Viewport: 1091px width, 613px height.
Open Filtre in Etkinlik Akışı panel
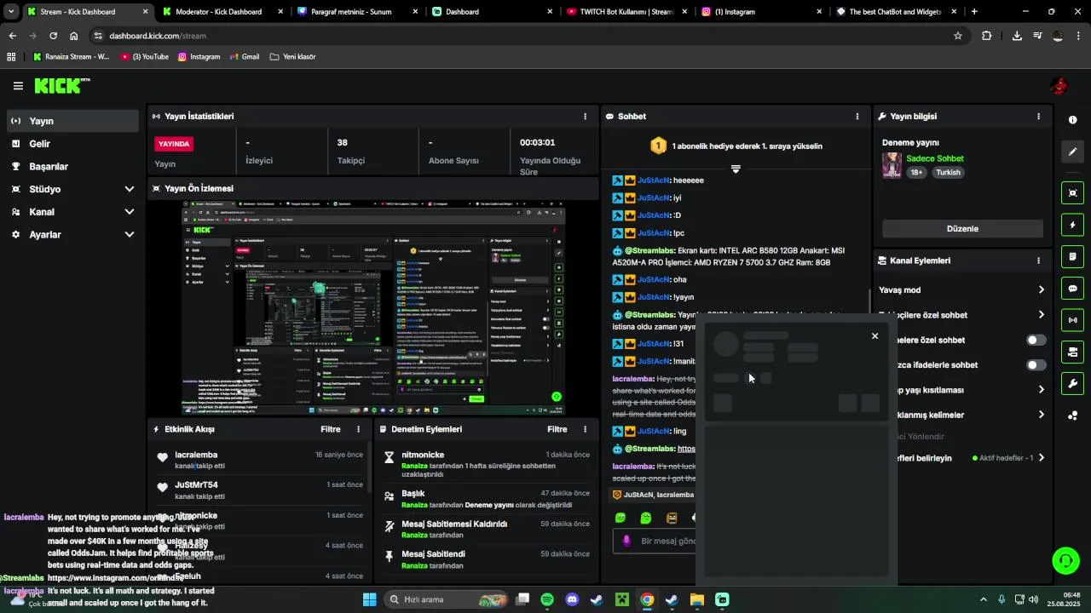tap(331, 429)
